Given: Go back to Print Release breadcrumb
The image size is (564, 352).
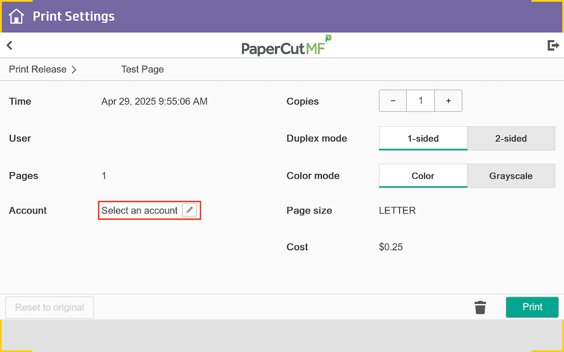Looking at the screenshot, I should tap(38, 69).
